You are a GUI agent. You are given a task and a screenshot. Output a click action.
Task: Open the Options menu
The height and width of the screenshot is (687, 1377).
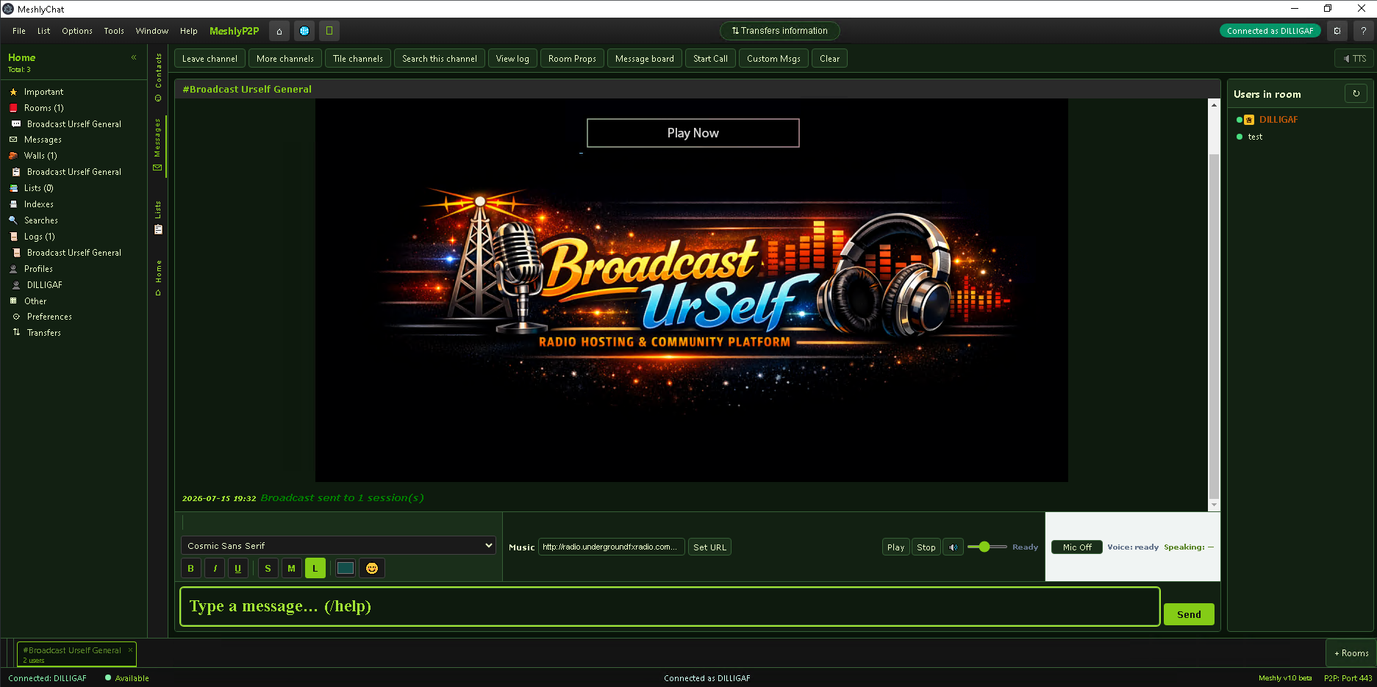coord(77,31)
